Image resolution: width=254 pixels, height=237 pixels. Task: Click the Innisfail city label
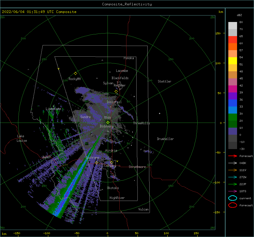pyautogui.click(x=114, y=102)
